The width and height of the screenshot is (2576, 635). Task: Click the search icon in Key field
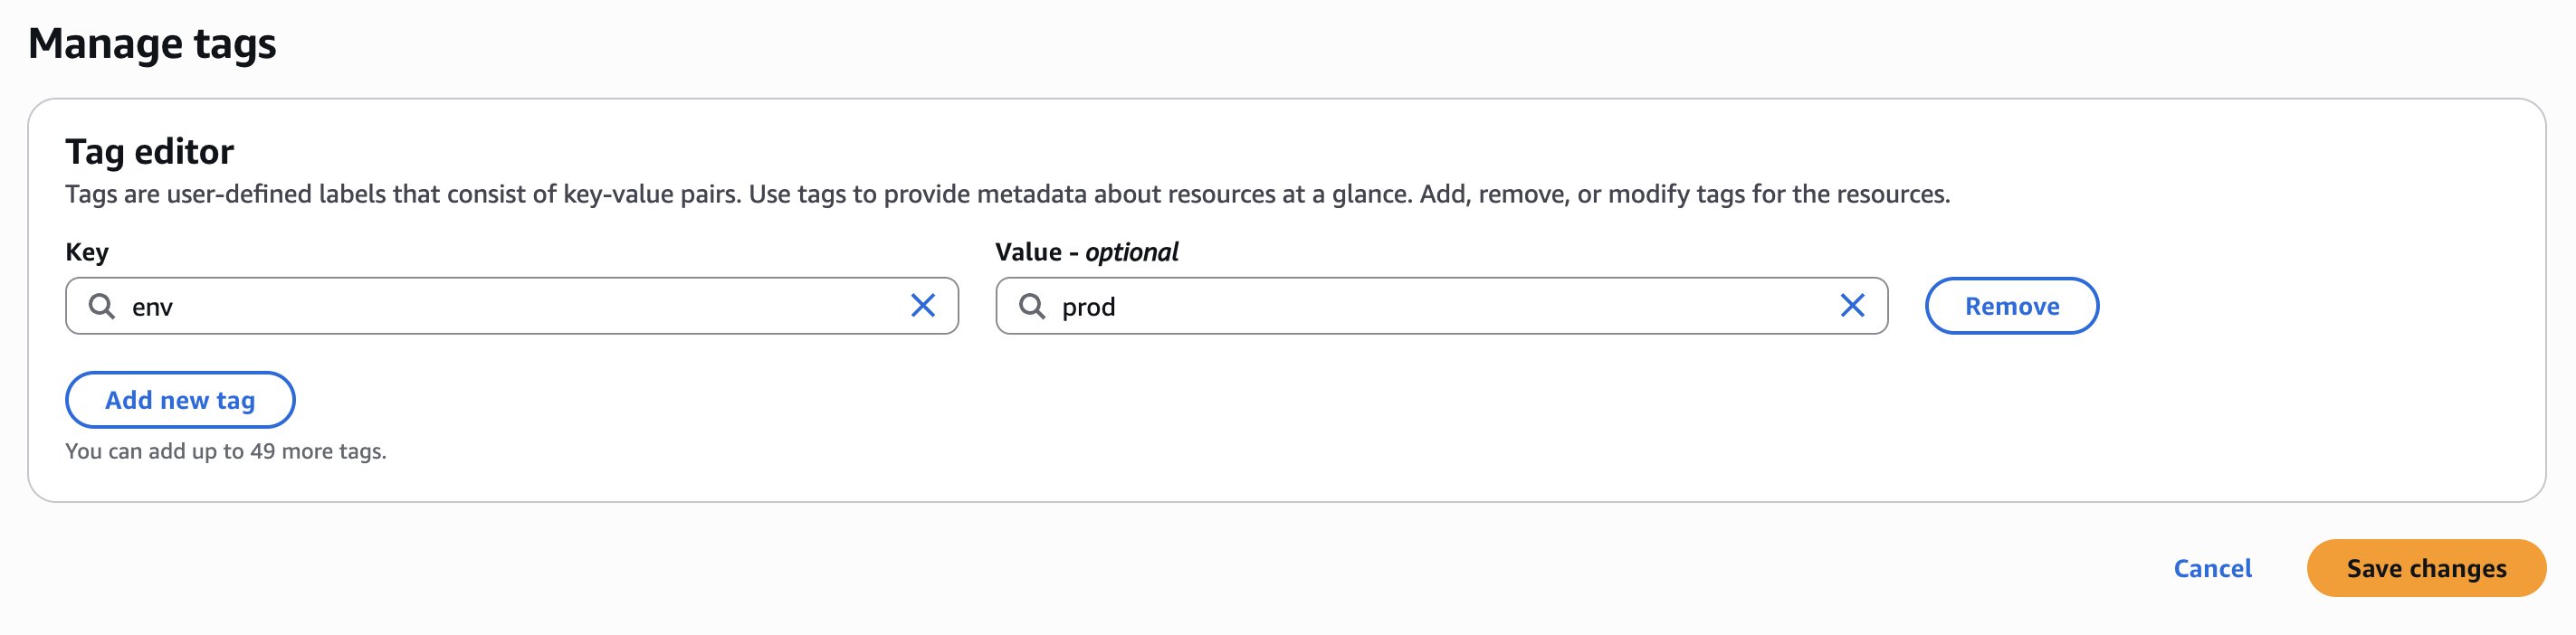point(101,306)
